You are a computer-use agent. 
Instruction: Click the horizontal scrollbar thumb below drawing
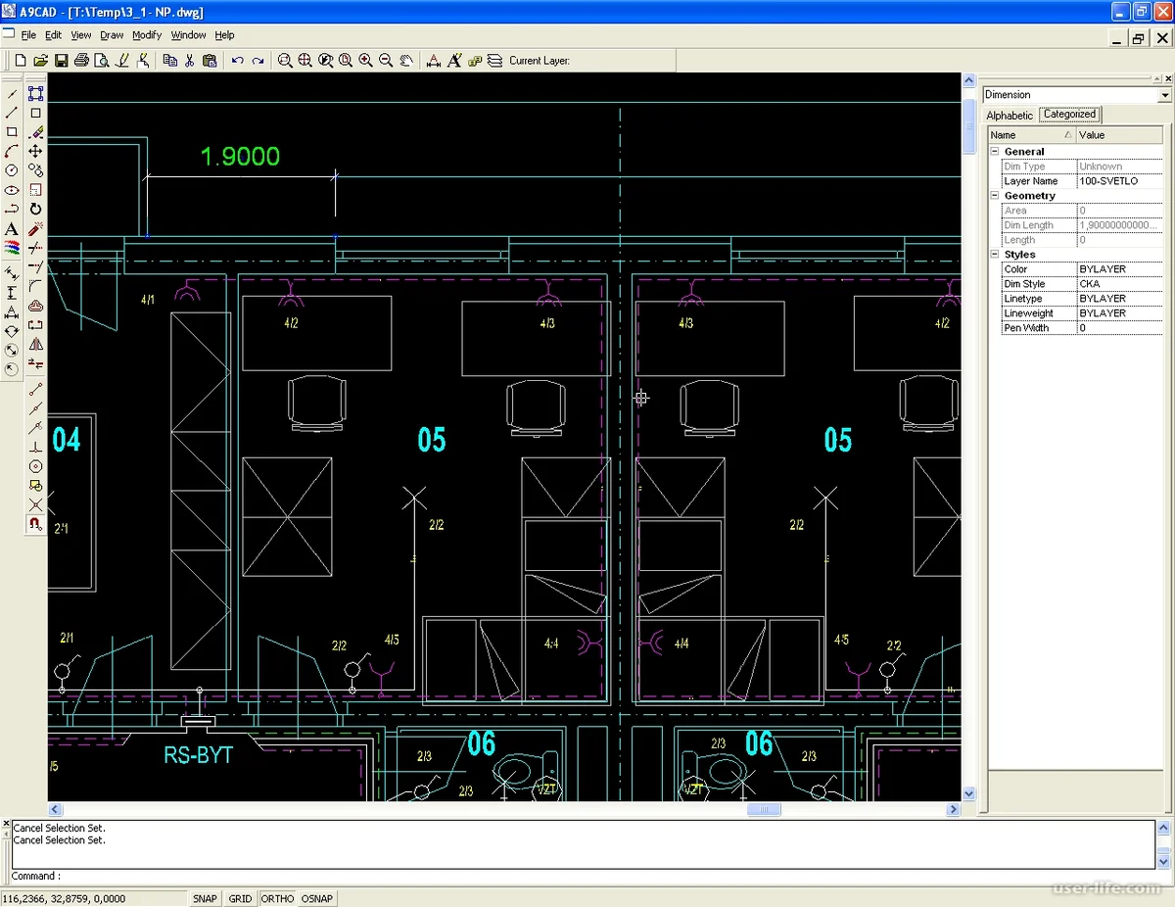(x=764, y=810)
